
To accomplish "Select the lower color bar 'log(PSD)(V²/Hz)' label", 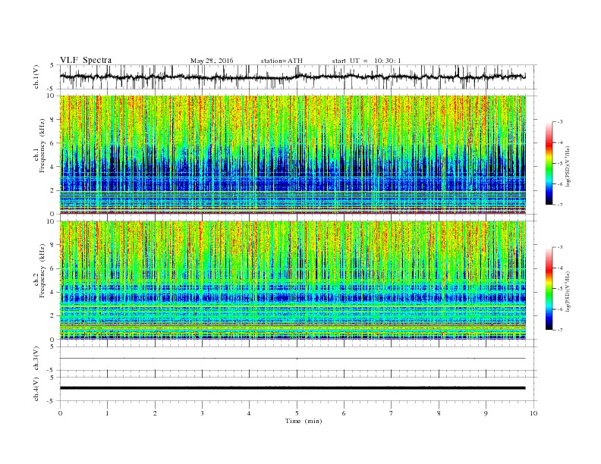I will pyautogui.click(x=568, y=291).
